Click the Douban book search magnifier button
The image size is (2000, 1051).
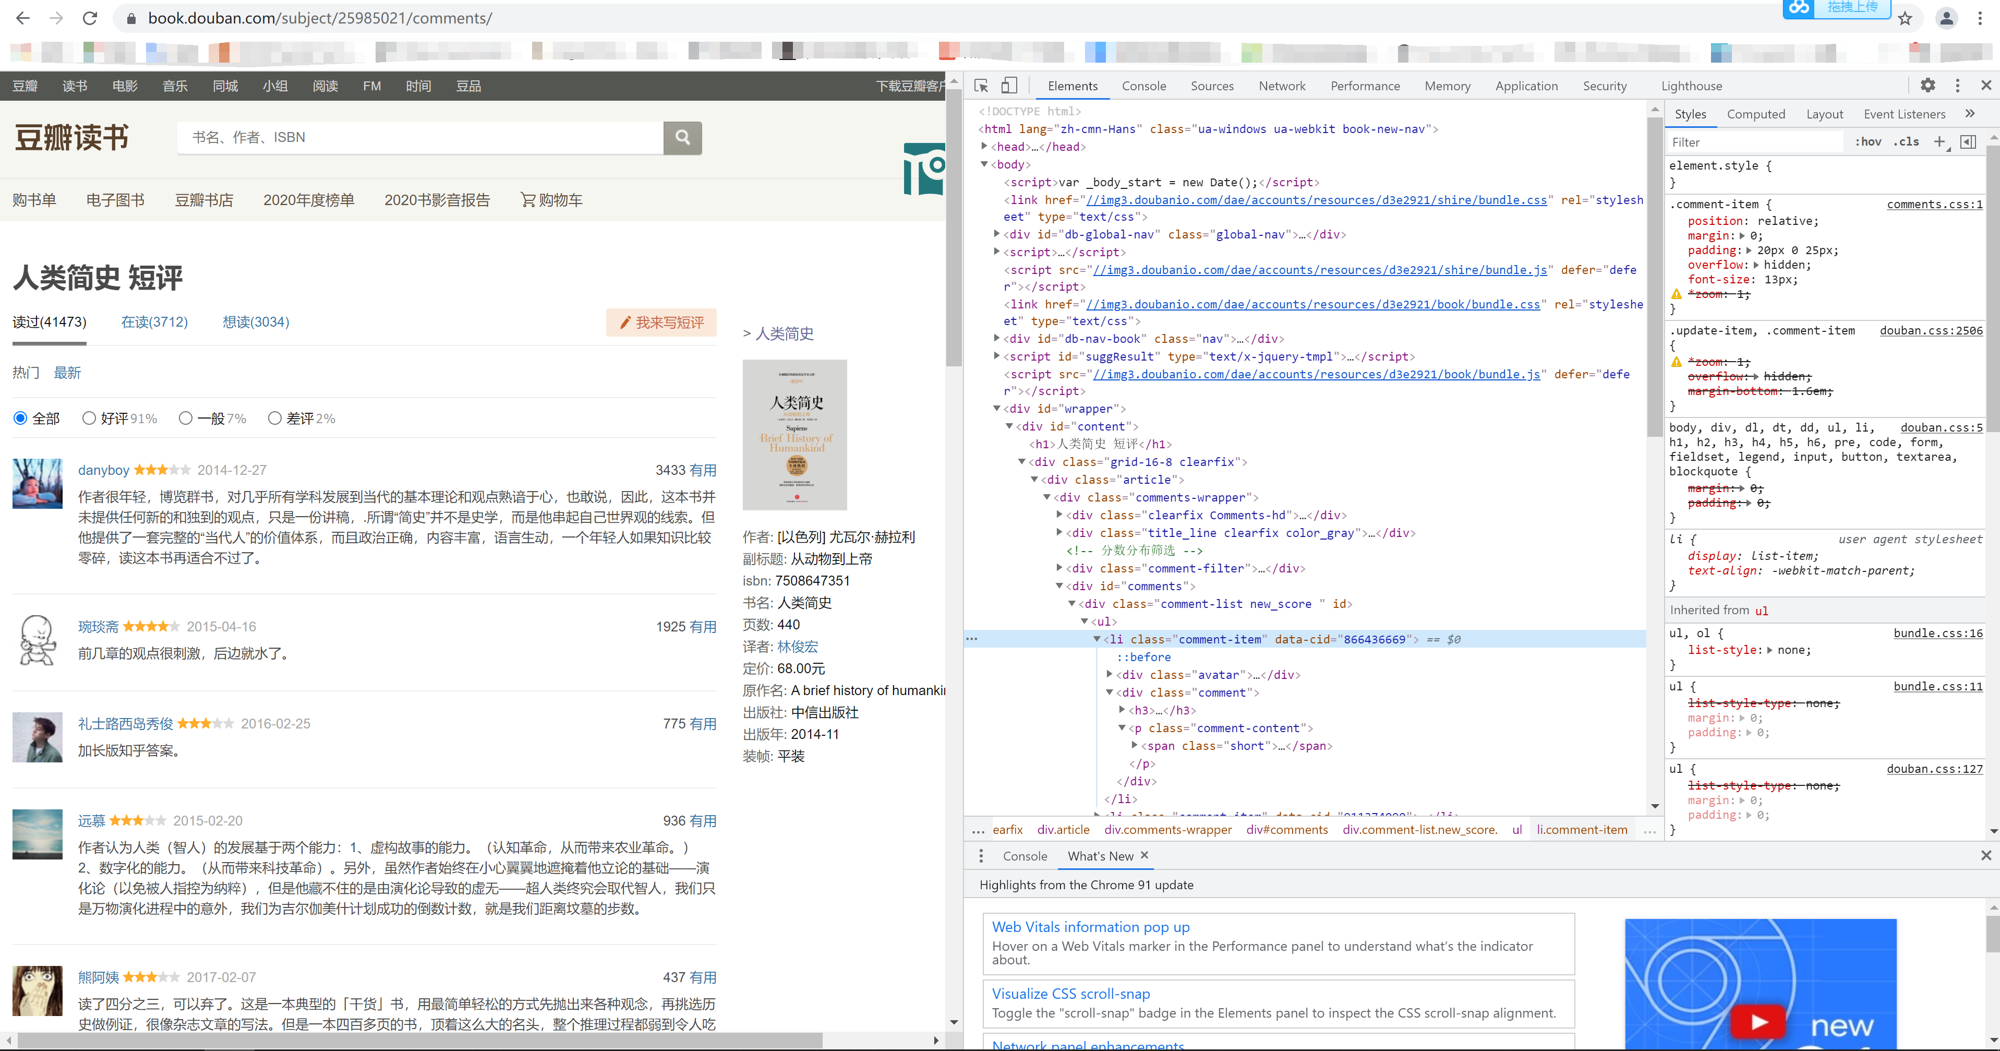(x=682, y=137)
